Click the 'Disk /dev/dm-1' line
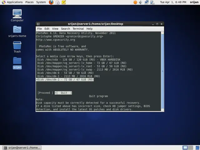Screen dimensions: 200x150 tap(69, 76)
